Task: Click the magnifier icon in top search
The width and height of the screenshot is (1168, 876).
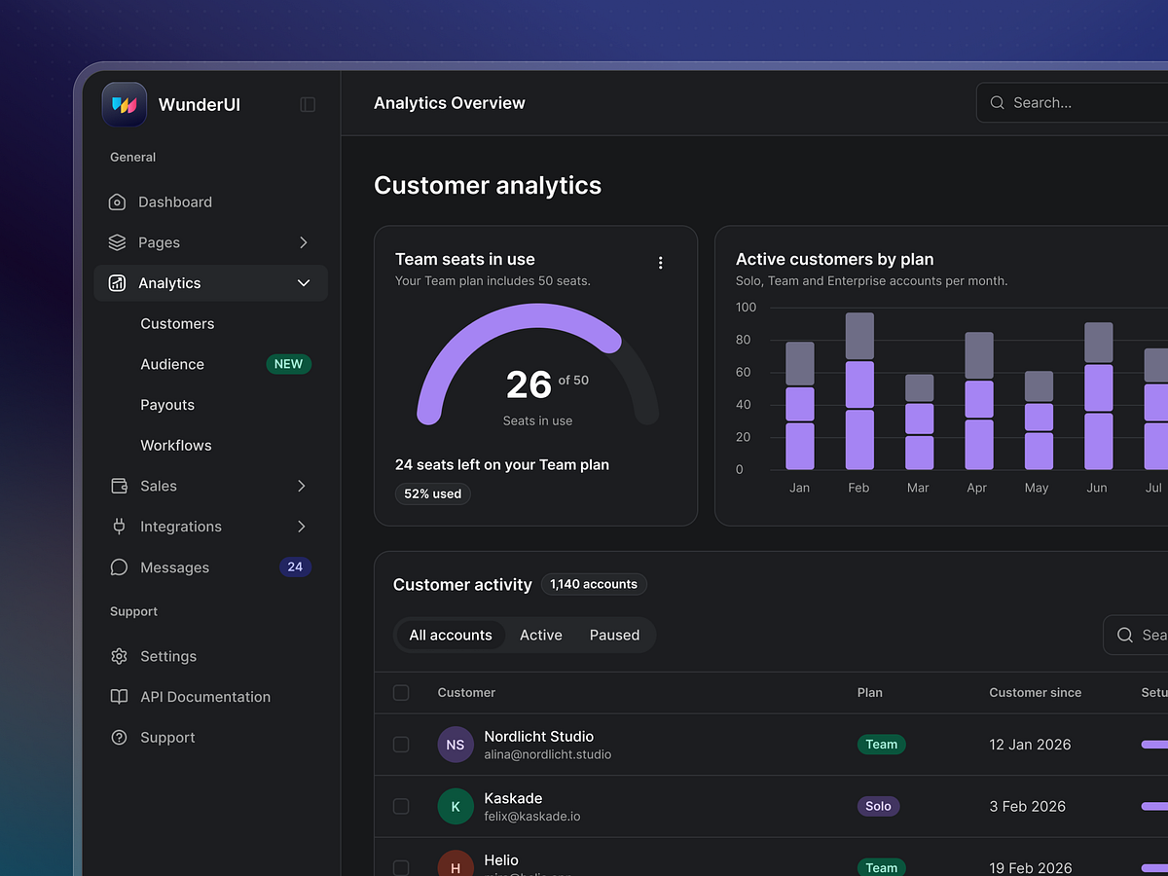Action: pos(997,102)
